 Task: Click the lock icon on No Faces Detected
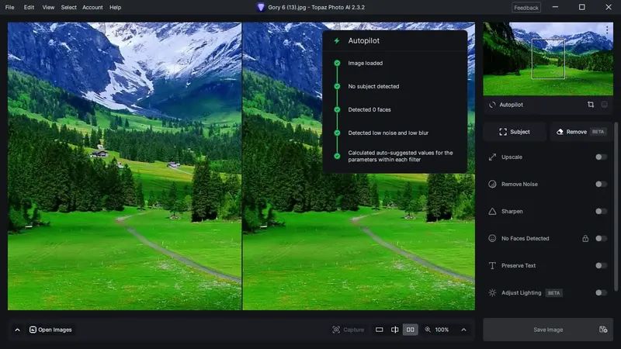[x=585, y=238]
